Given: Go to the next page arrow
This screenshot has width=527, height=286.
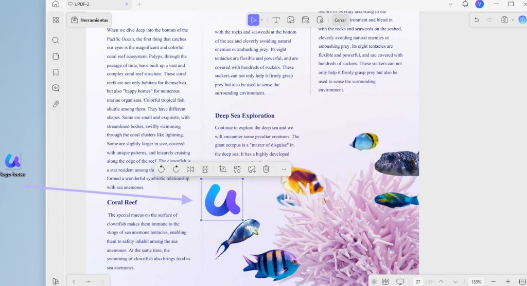Looking at the screenshot, I should click(x=455, y=282).
